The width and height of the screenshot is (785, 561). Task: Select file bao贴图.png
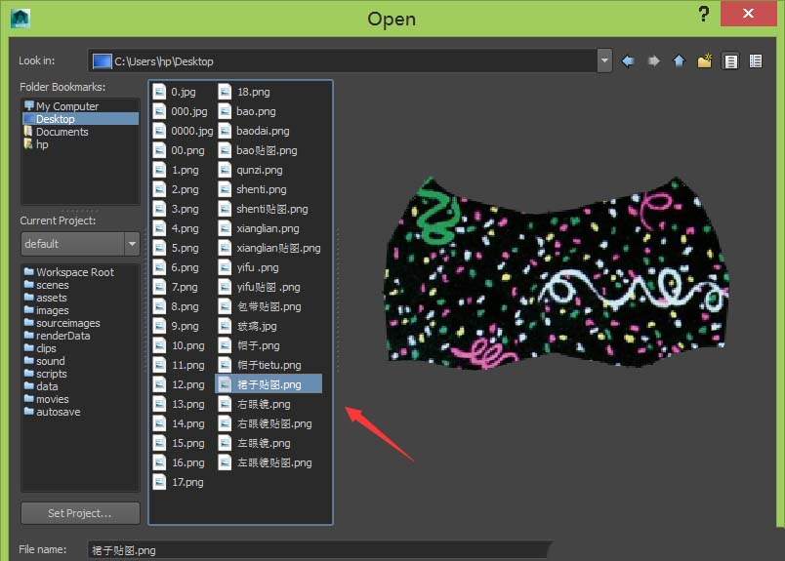point(258,150)
